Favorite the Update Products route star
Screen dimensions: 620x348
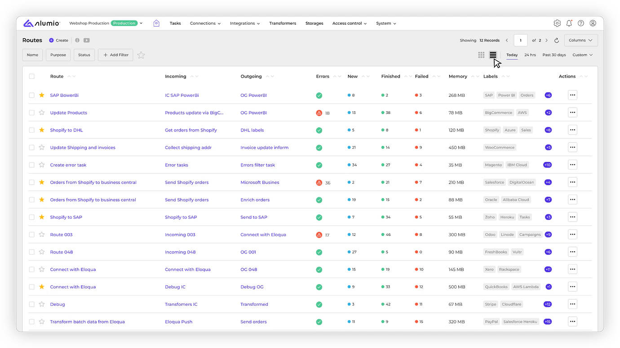42,113
